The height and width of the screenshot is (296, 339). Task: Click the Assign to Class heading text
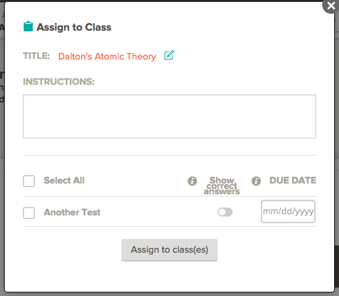click(74, 27)
